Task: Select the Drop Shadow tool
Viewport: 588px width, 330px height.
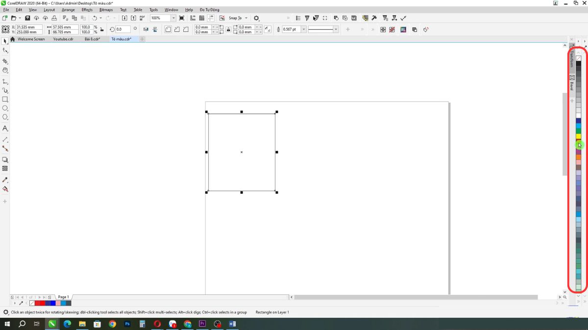Action: [x=5, y=159]
